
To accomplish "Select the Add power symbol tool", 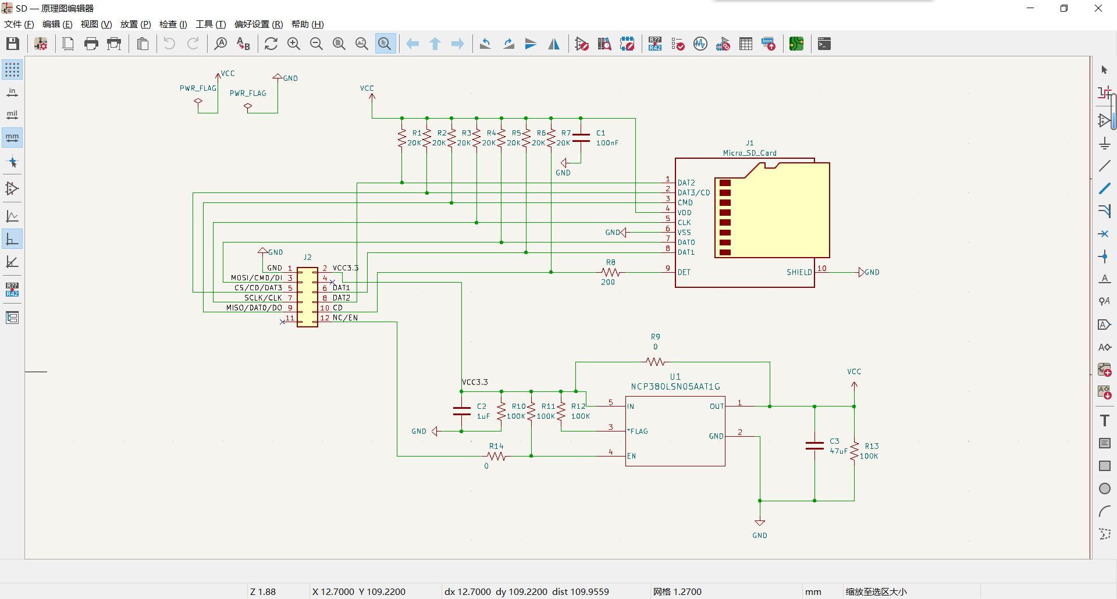I will (x=1105, y=143).
